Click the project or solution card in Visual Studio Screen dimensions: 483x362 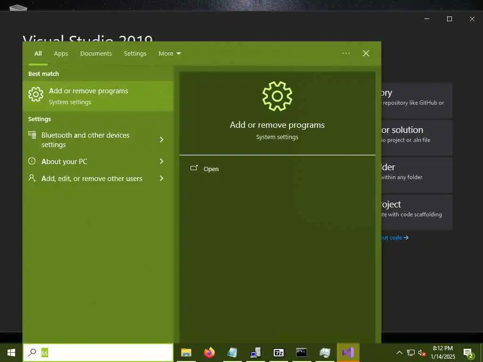417,138
